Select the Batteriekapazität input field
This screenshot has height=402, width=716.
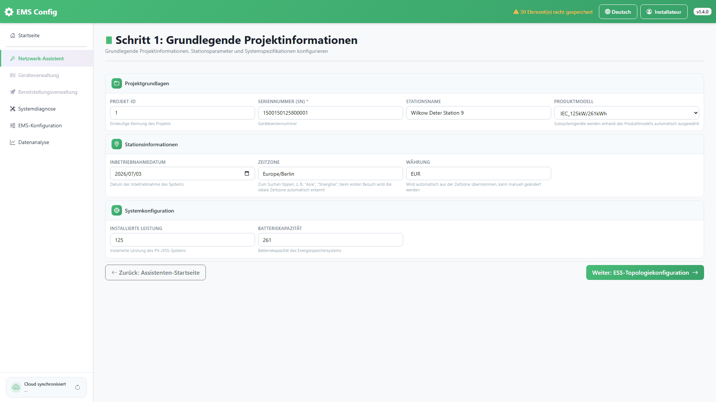point(330,240)
